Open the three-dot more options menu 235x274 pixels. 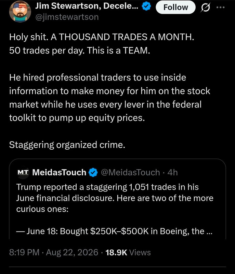tap(221, 7)
